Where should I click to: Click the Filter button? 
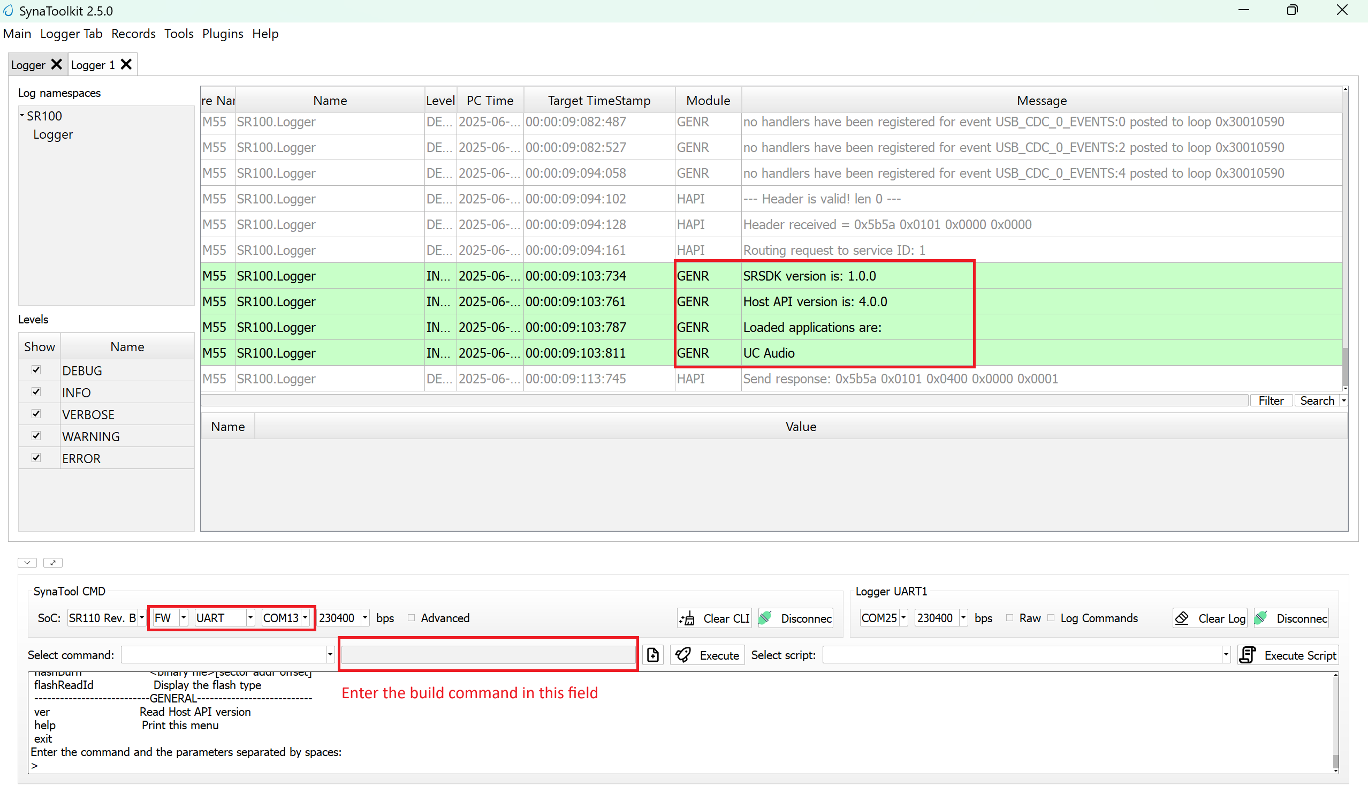point(1271,401)
